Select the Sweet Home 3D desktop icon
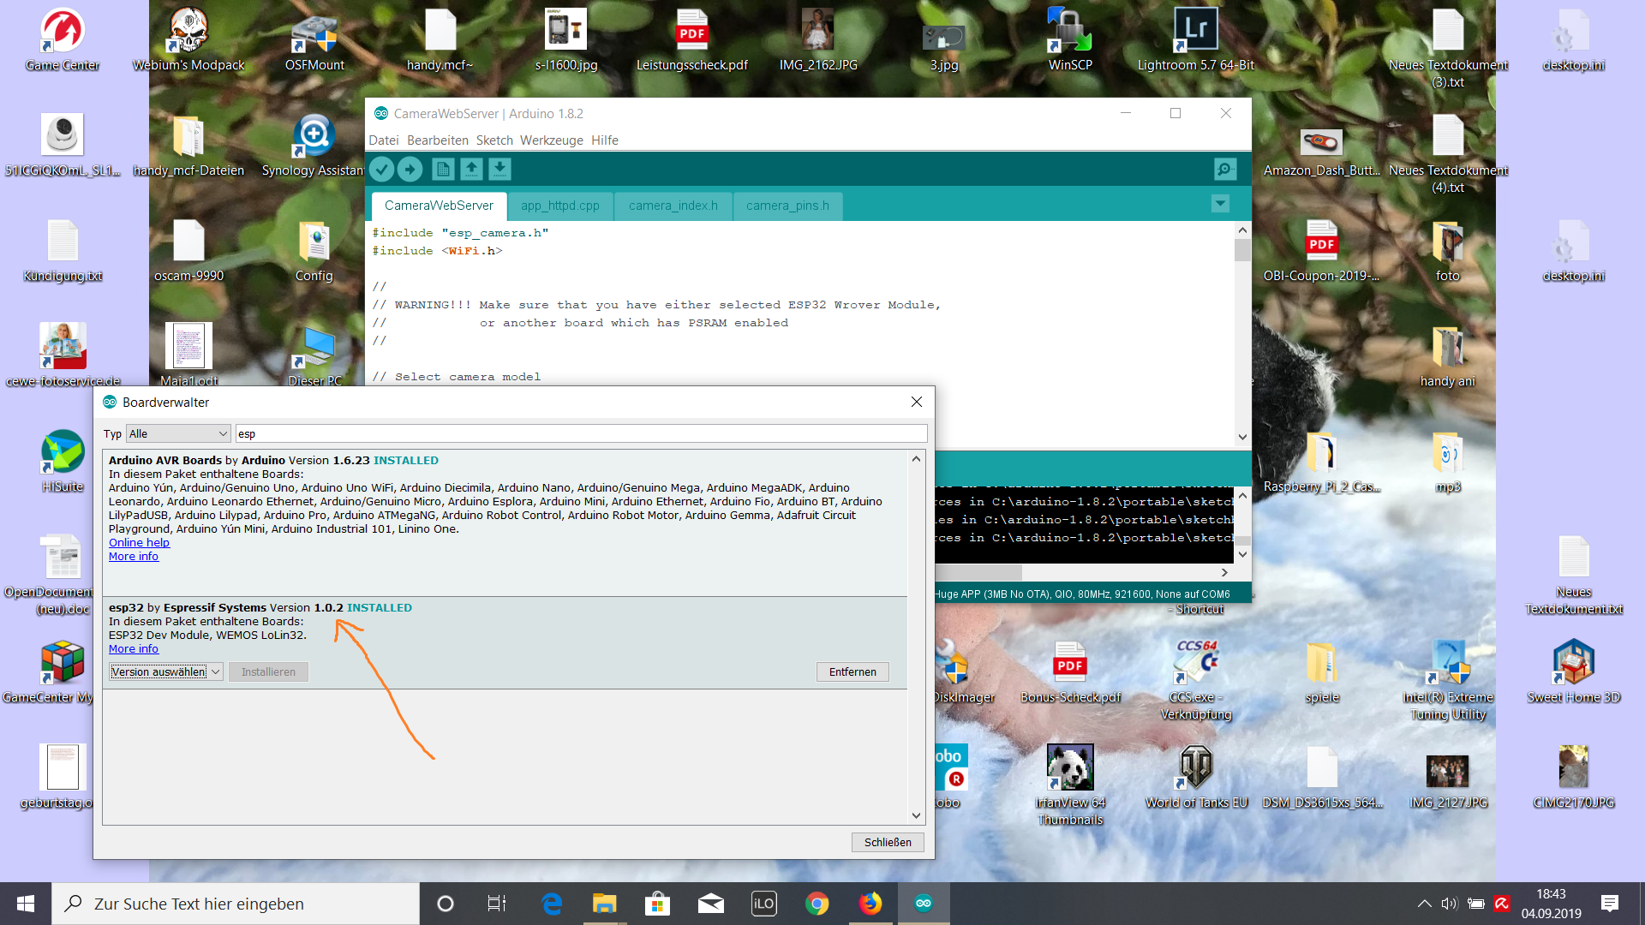The width and height of the screenshot is (1645, 925). pos(1574,671)
